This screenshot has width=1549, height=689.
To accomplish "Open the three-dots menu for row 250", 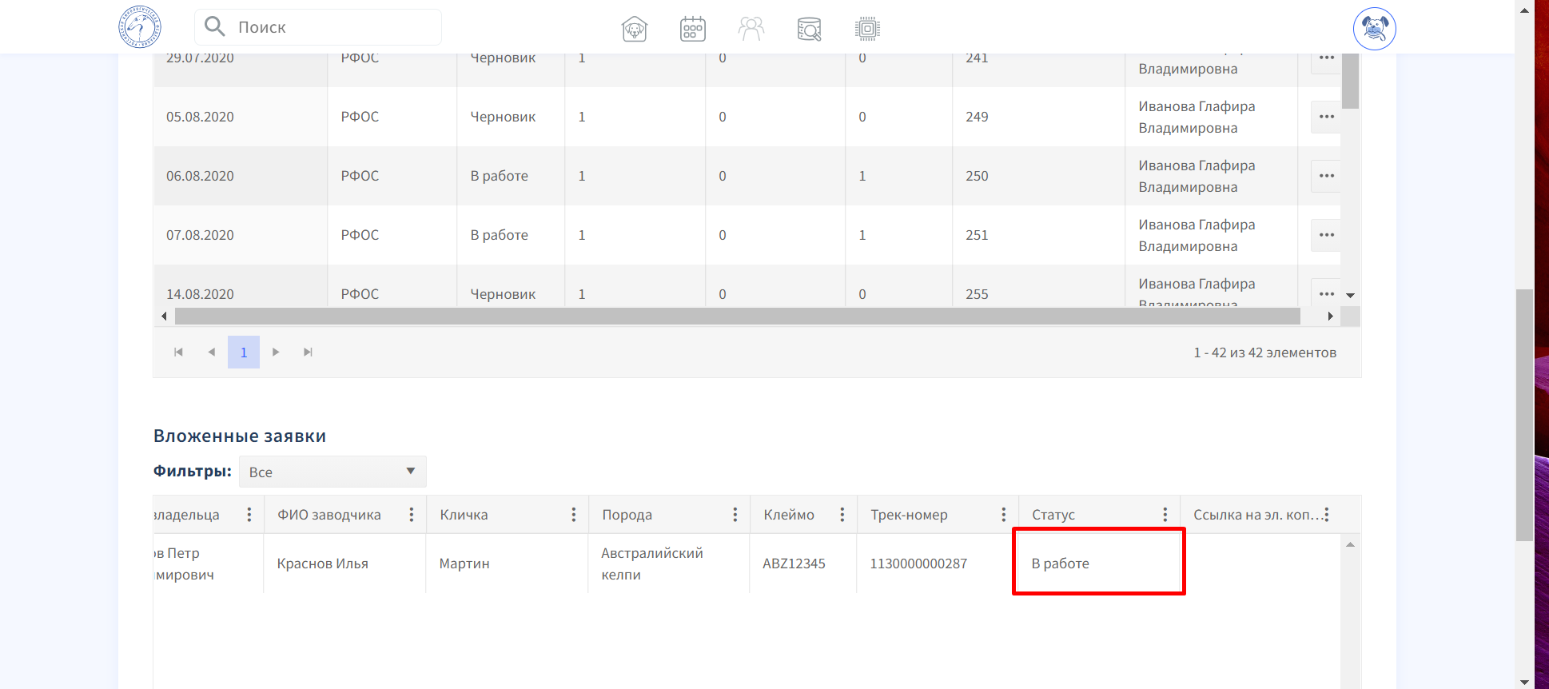I will pyautogui.click(x=1326, y=176).
